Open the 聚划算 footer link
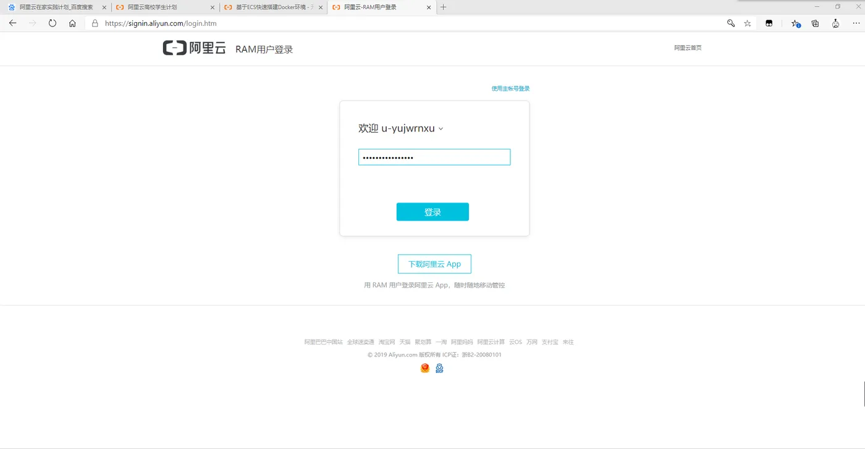This screenshot has width=865, height=449. point(423,342)
